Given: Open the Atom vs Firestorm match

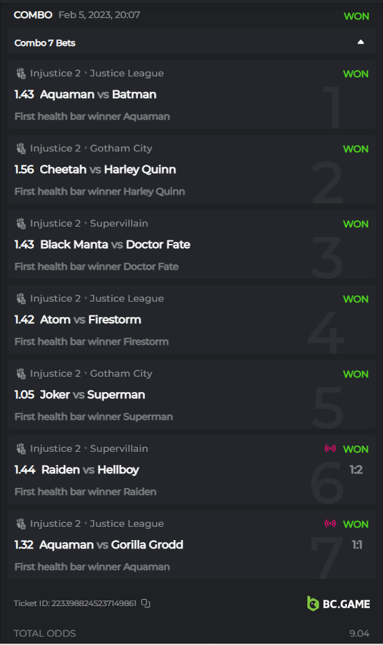Looking at the screenshot, I should click(x=90, y=320).
